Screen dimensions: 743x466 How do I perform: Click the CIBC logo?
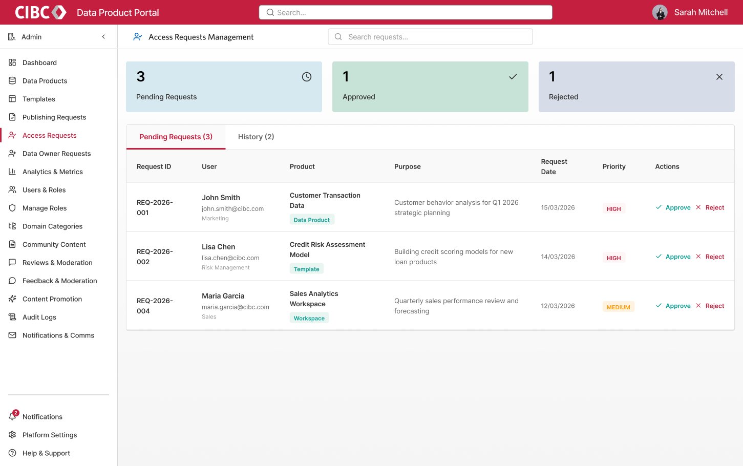coord(40,12)
